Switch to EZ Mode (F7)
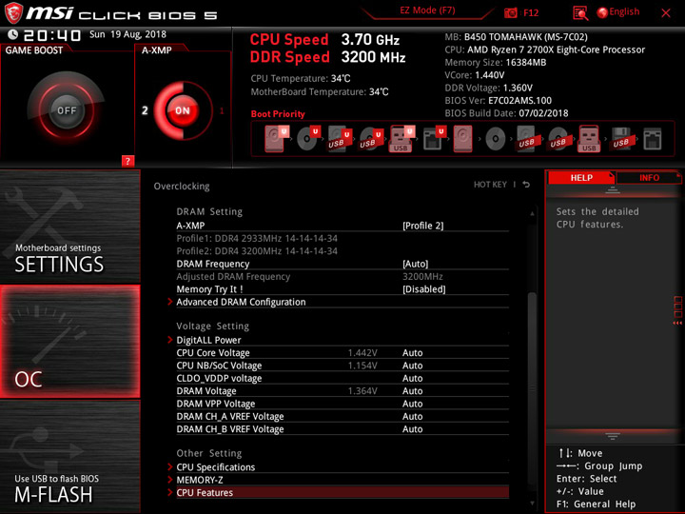The width and height of the screenshot is (685, 514). coord(427,10)
